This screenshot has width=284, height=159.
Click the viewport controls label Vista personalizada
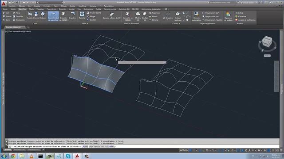pos(16,31)
